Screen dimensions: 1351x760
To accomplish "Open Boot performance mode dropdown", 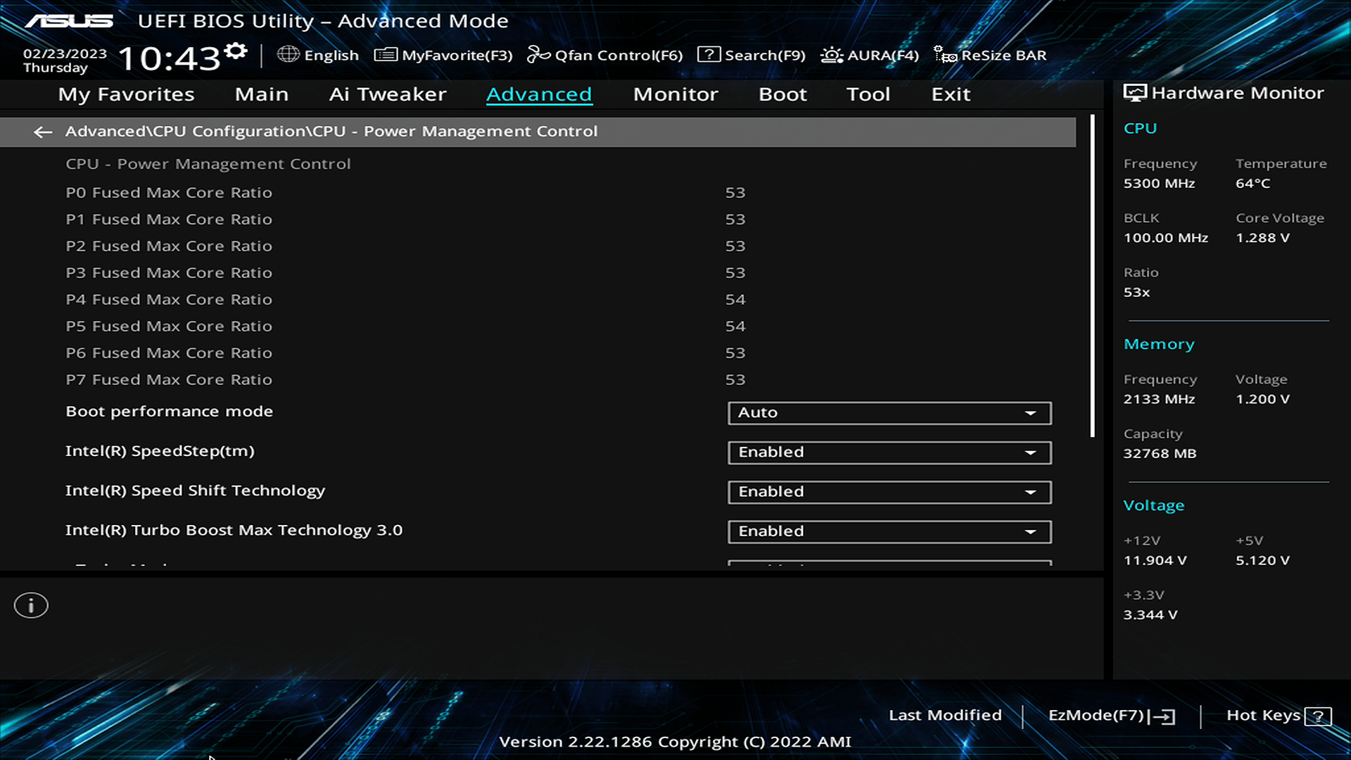I will pos(889,413).
